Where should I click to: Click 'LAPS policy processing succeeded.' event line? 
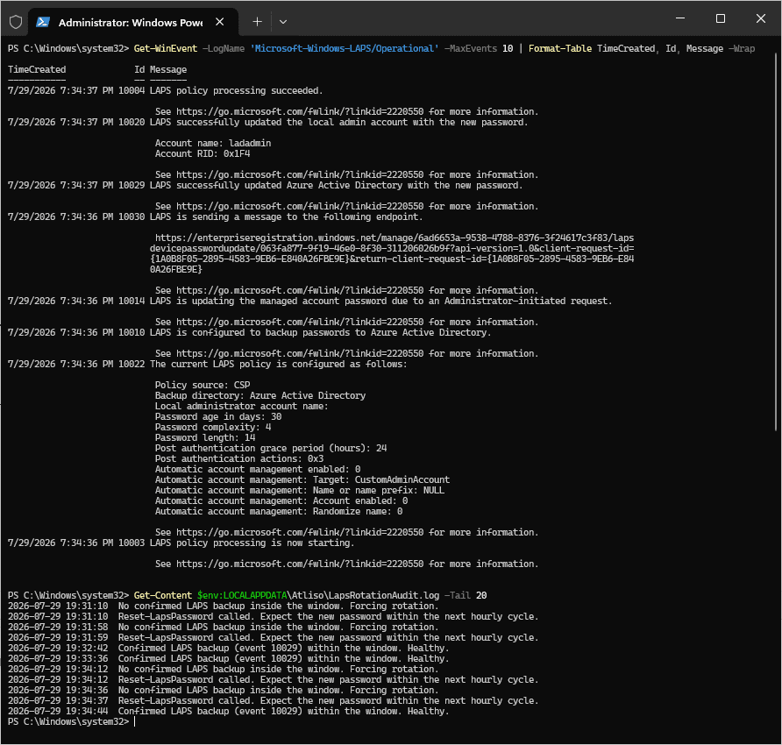click(x=165, y=91)
